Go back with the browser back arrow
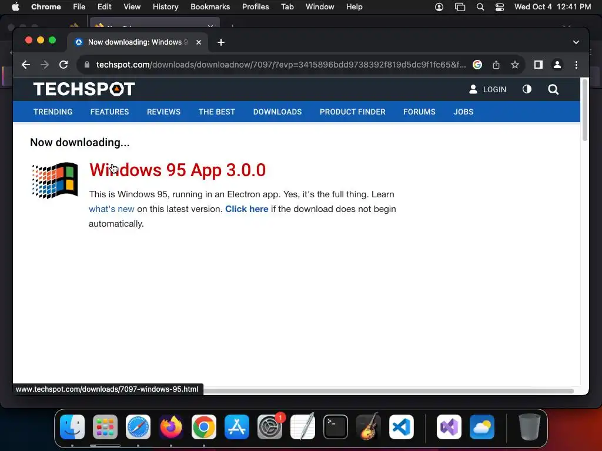Screen dimensions: 602x451 [x=26, y=65]
